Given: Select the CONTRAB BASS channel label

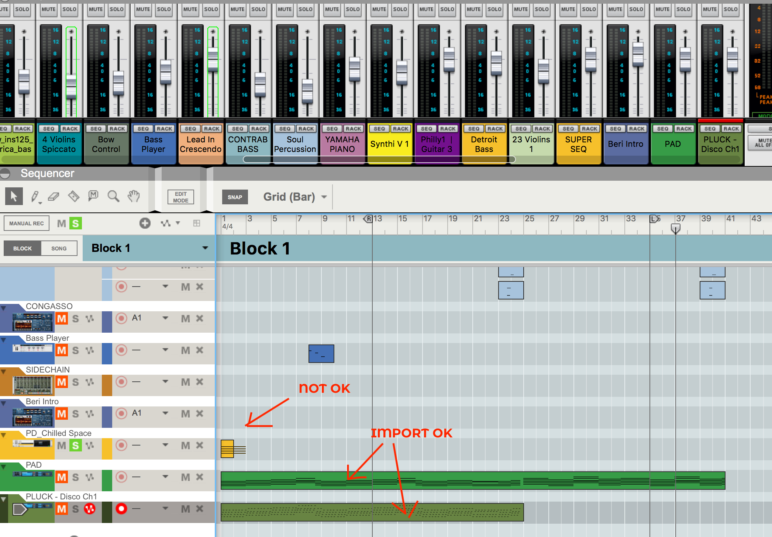Looking at the screenshot, I should (248, 144).
